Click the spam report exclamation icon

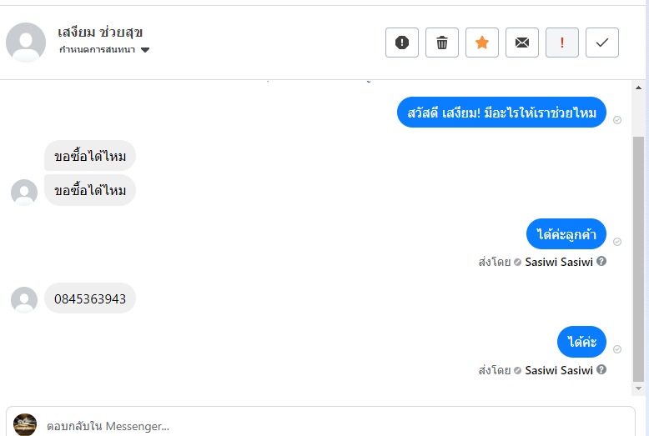pyautogui.click(x=402, y=43)
